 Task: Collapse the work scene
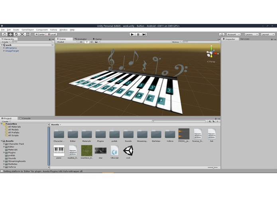pos(2,45)
